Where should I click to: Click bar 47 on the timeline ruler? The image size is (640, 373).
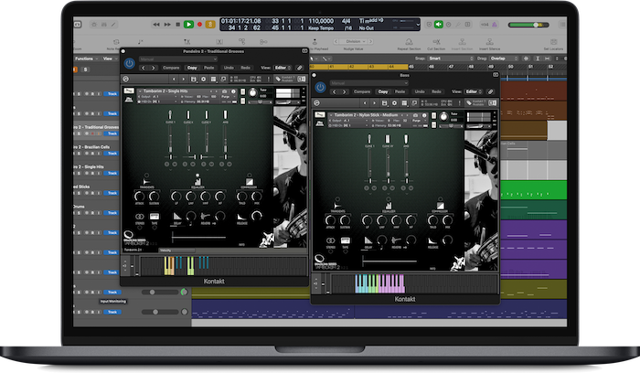(451, 67)
